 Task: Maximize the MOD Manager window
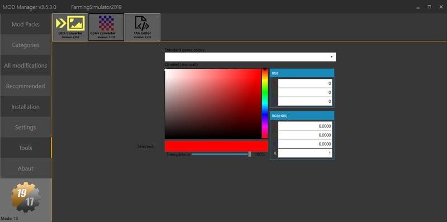429,7
